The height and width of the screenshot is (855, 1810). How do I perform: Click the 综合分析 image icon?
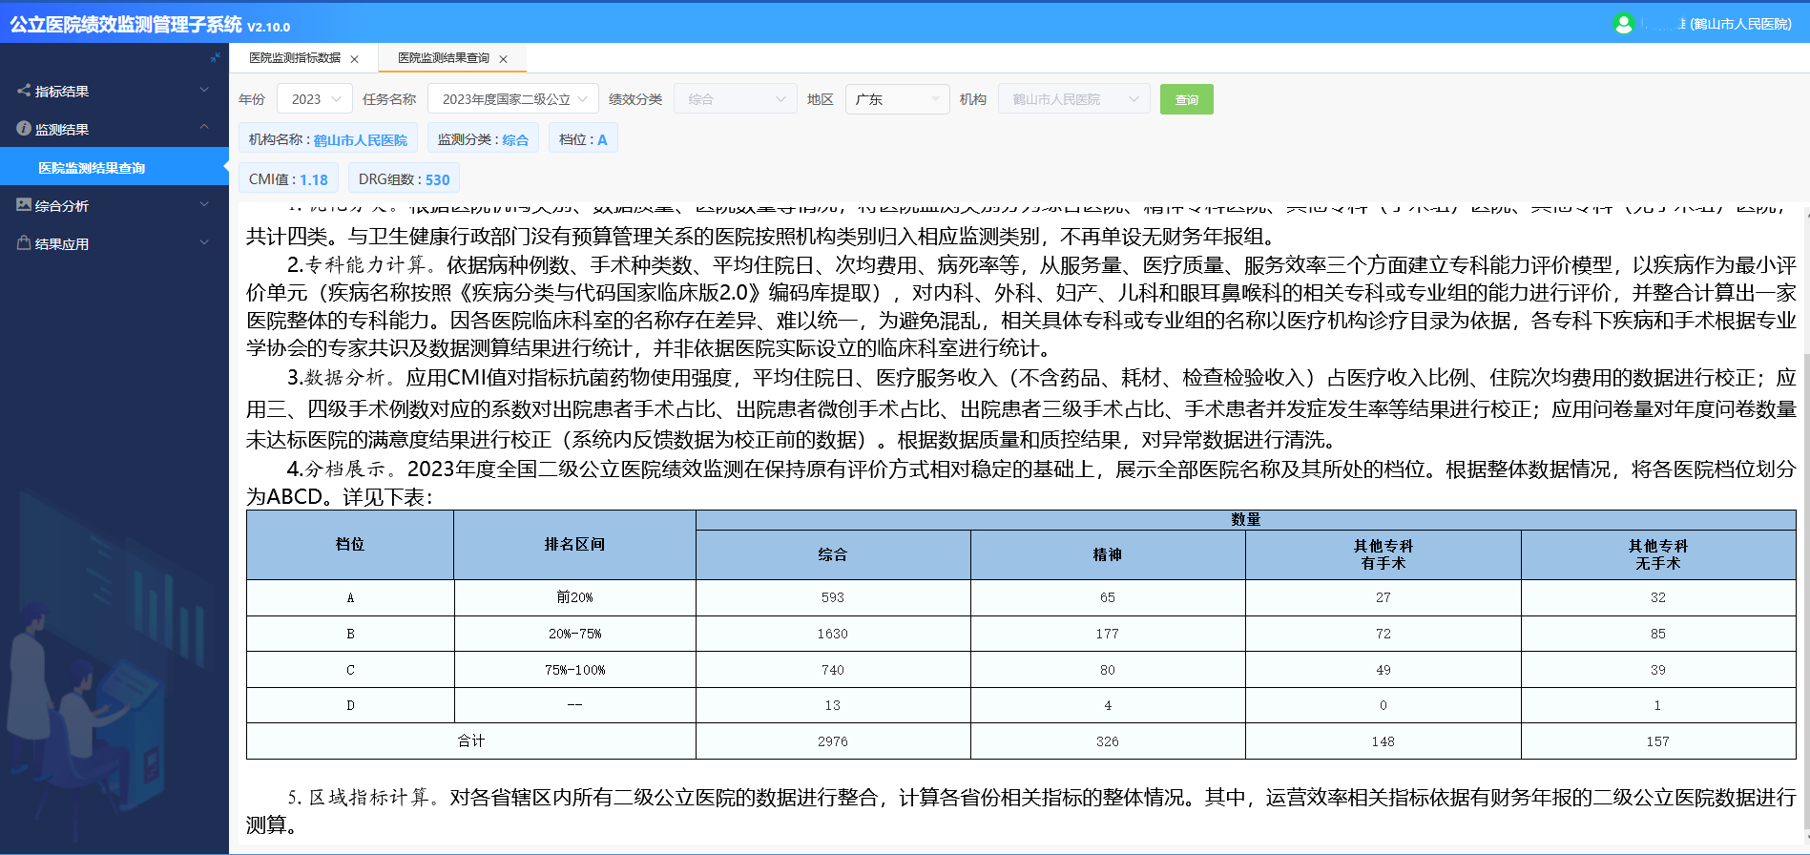tap(23, 205)
